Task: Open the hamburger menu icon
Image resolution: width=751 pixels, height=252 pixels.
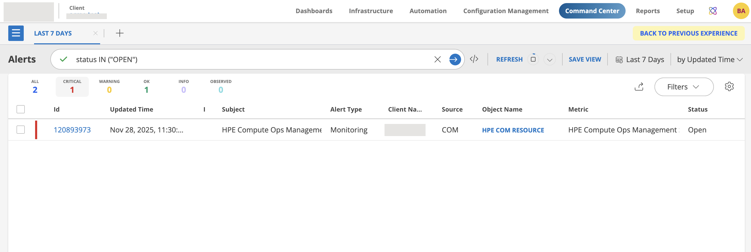Action: pos(16,33)
